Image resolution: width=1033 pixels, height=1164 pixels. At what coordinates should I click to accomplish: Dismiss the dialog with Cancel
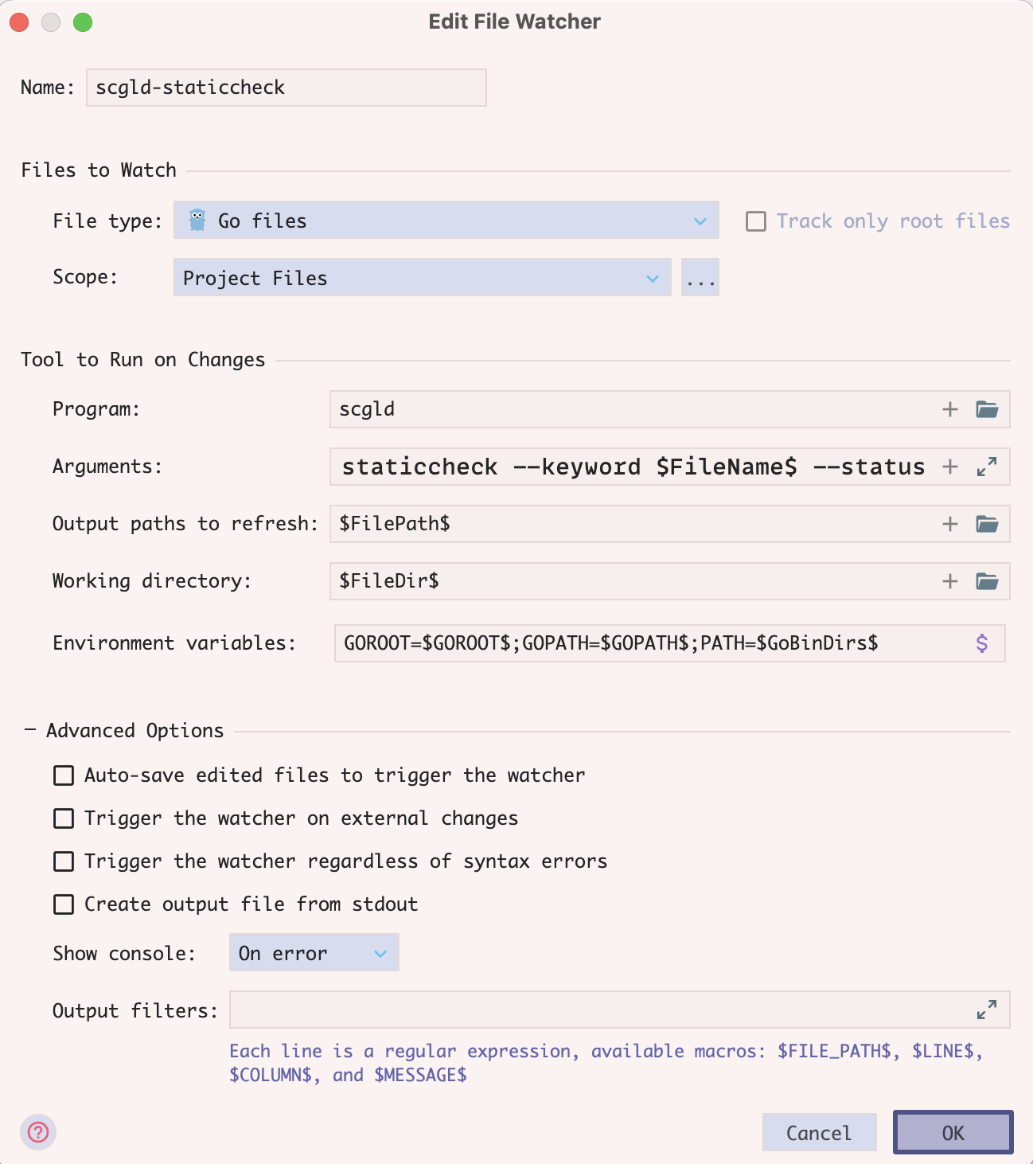pyautogui.click(x=819, y=1132)
